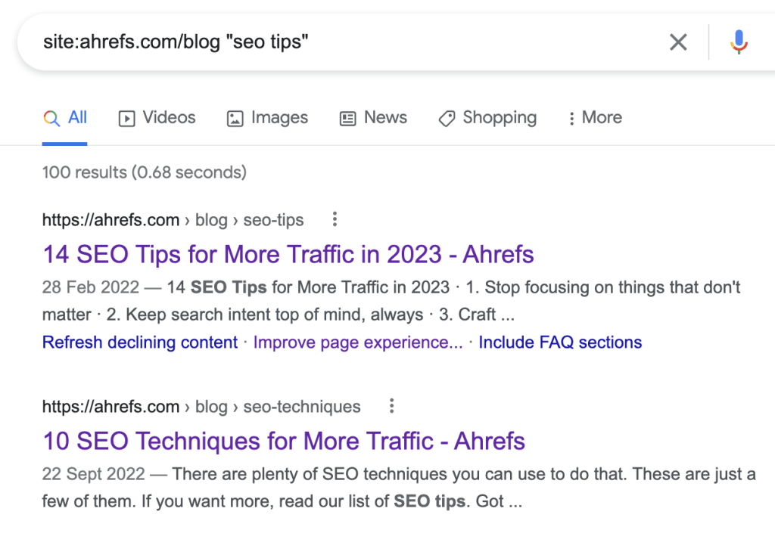
Task: Click the Include FAQ sections sitelink
Action: pyautogui.click(x=560, y=342)
